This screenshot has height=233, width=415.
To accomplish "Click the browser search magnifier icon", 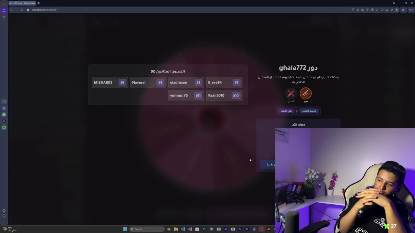I will pyautogui.click(x=394, y=3).
